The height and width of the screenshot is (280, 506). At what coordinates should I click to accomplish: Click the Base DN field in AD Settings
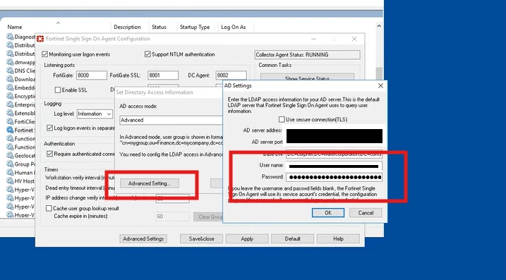click(334, 154)
